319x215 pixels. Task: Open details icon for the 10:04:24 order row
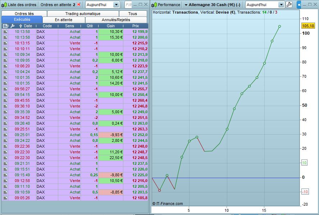click(5, 72)
